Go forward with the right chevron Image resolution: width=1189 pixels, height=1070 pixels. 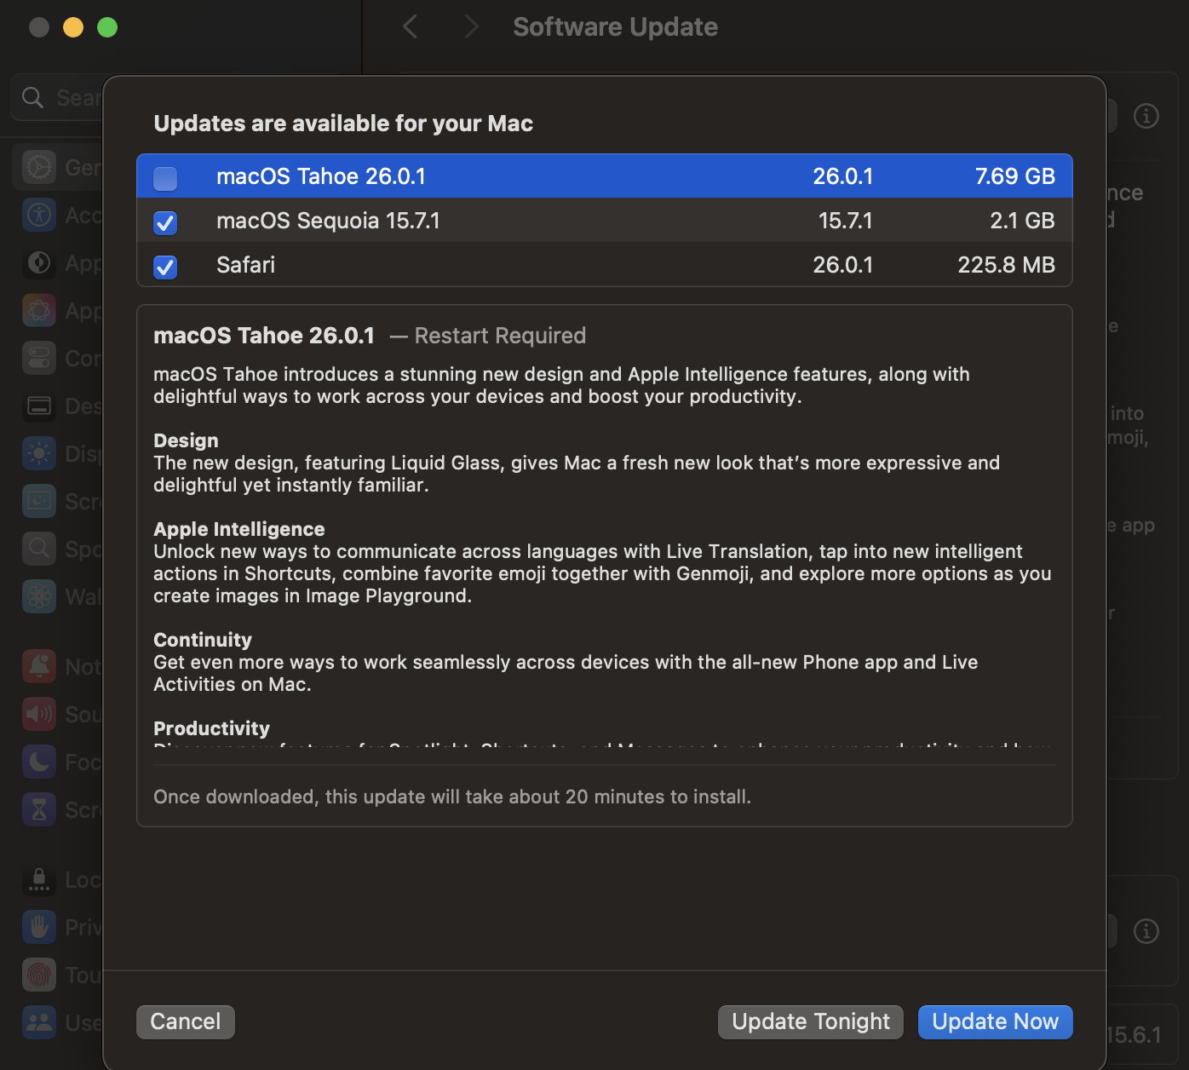471,27
